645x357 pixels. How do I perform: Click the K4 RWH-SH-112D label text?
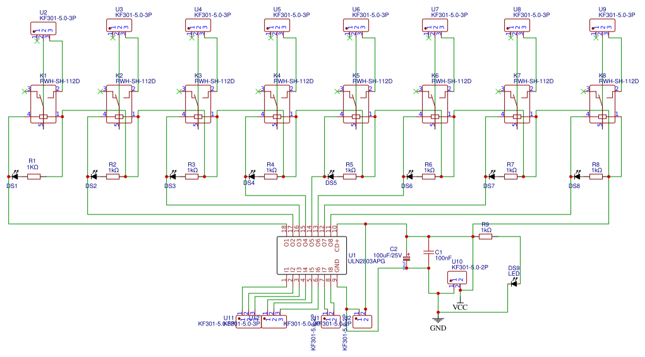point(293,81)
